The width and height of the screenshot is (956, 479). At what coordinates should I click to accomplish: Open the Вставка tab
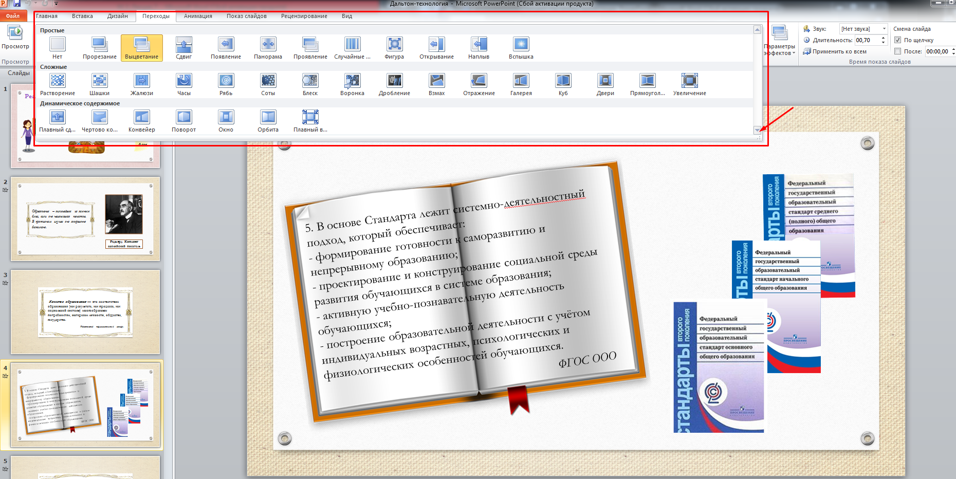82,16
